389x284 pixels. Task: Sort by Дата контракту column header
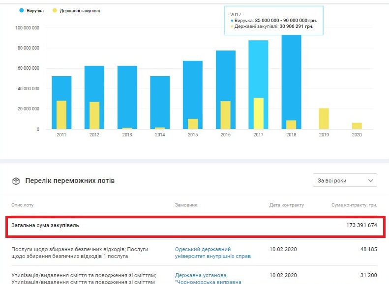(286, 205)
